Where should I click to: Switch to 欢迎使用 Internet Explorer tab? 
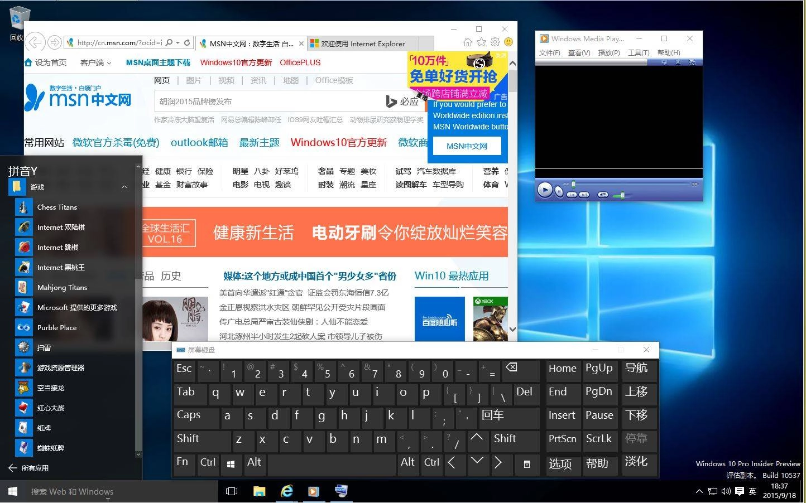tap(363, 43)
